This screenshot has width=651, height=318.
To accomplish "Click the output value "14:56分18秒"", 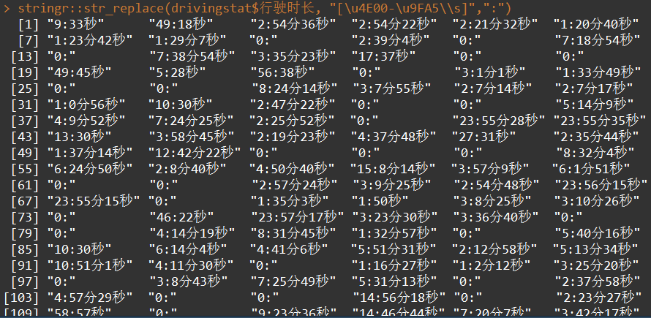I will tap(399, 296).
